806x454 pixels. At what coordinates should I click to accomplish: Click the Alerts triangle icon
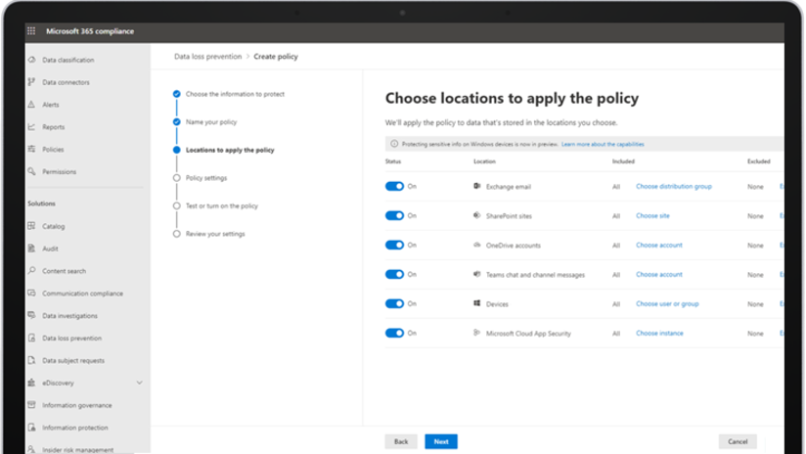(32, 105)
